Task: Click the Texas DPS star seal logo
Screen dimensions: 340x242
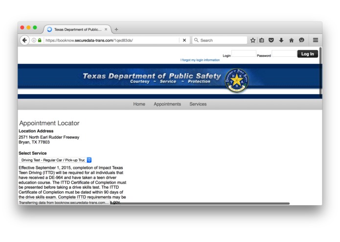Action: [236, 80]
